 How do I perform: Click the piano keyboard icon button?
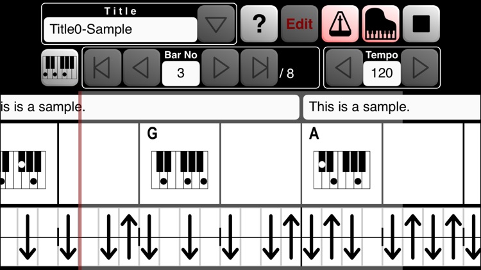click(60, 67)
